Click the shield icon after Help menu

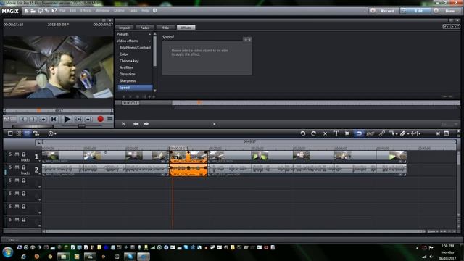coord(154,11)
